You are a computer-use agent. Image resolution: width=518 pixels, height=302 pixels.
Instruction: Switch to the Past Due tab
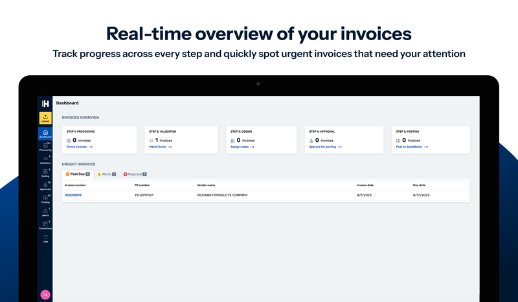[x=78, y=174]
